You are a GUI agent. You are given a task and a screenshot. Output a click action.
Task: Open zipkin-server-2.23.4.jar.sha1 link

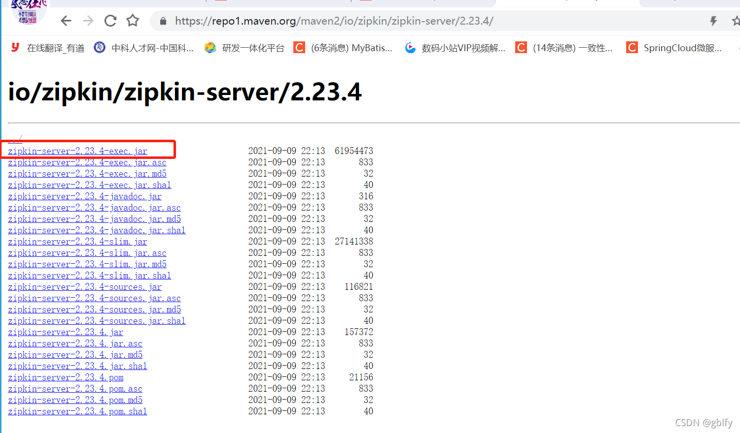(x=77, y=366)
